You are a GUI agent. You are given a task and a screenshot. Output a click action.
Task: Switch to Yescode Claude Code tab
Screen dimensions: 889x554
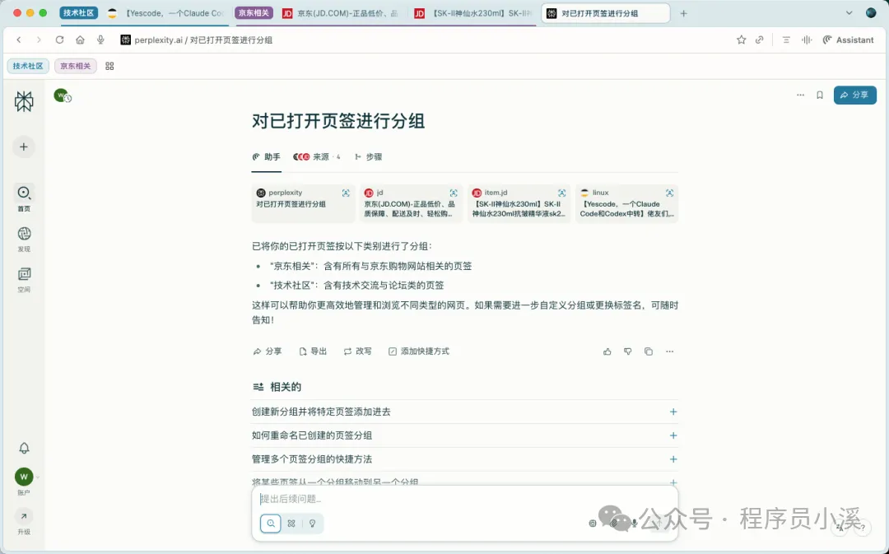(x=165, y=13)
